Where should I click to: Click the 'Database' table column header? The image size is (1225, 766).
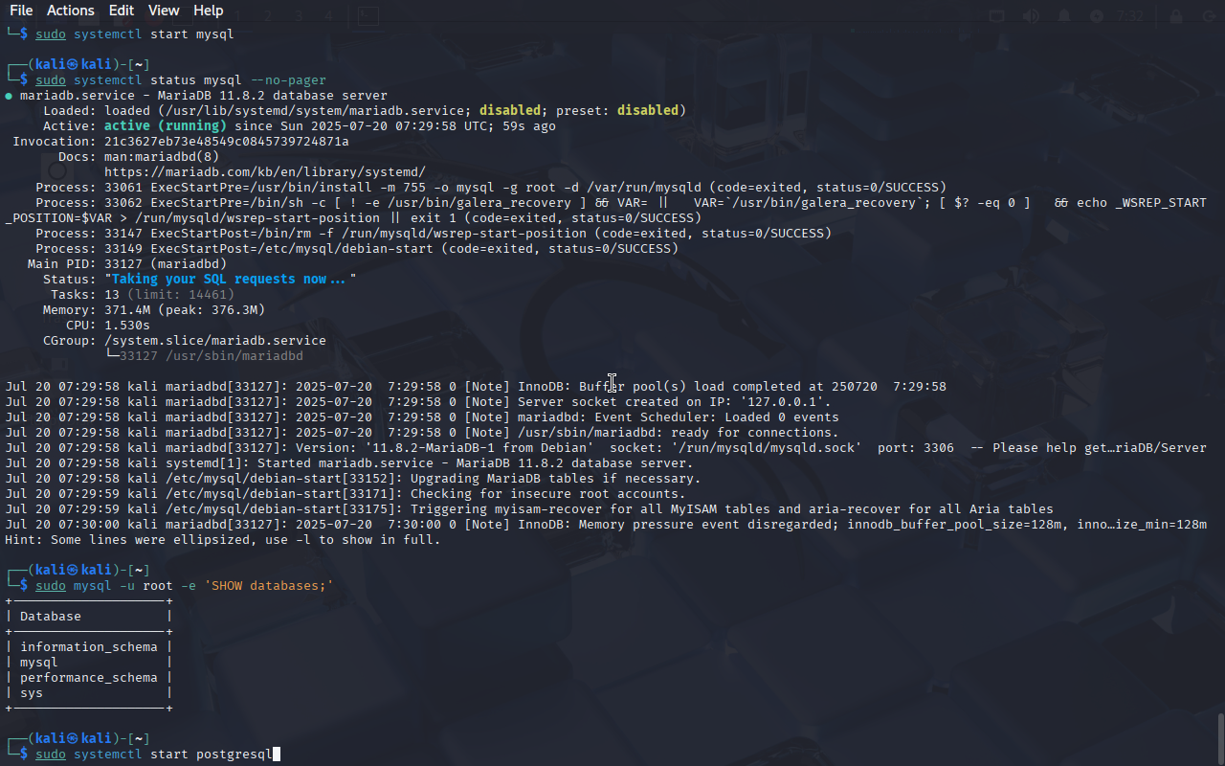(51, 617)
